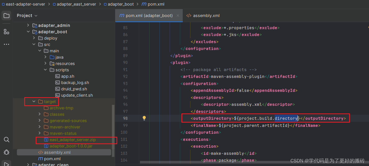Collapse the target folder
The width and height of the screenshot is (369, 166).
point(34,101)
